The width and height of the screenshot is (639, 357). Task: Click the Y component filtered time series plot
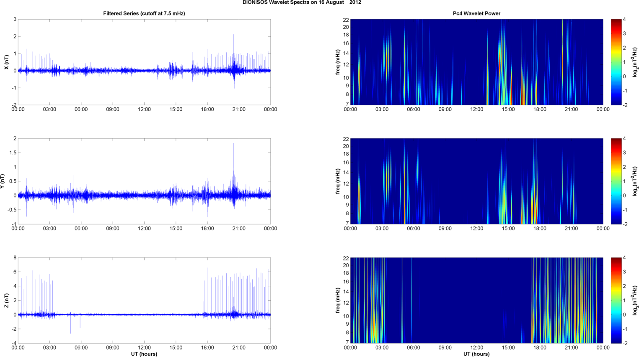(144, 181)
